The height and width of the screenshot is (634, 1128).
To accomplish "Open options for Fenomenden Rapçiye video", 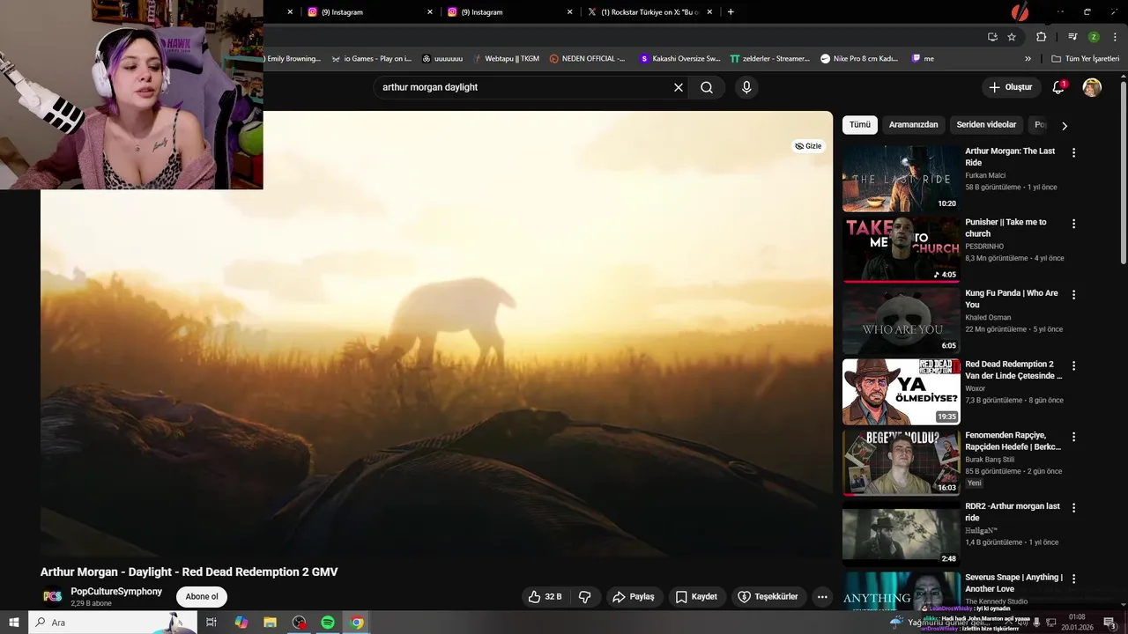I will pos(1073,437).
